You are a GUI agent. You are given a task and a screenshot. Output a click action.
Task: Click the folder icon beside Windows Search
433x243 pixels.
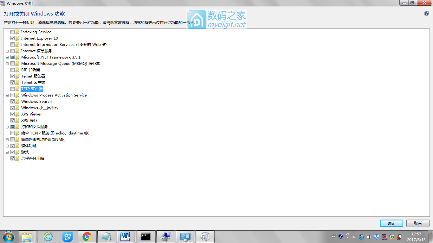17,102
